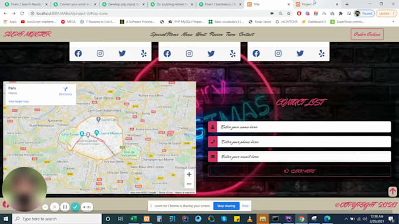Click the Eiffel Tower map marker
The width and height of the screenshot is (399, 224).
click(x=82, y=133)
